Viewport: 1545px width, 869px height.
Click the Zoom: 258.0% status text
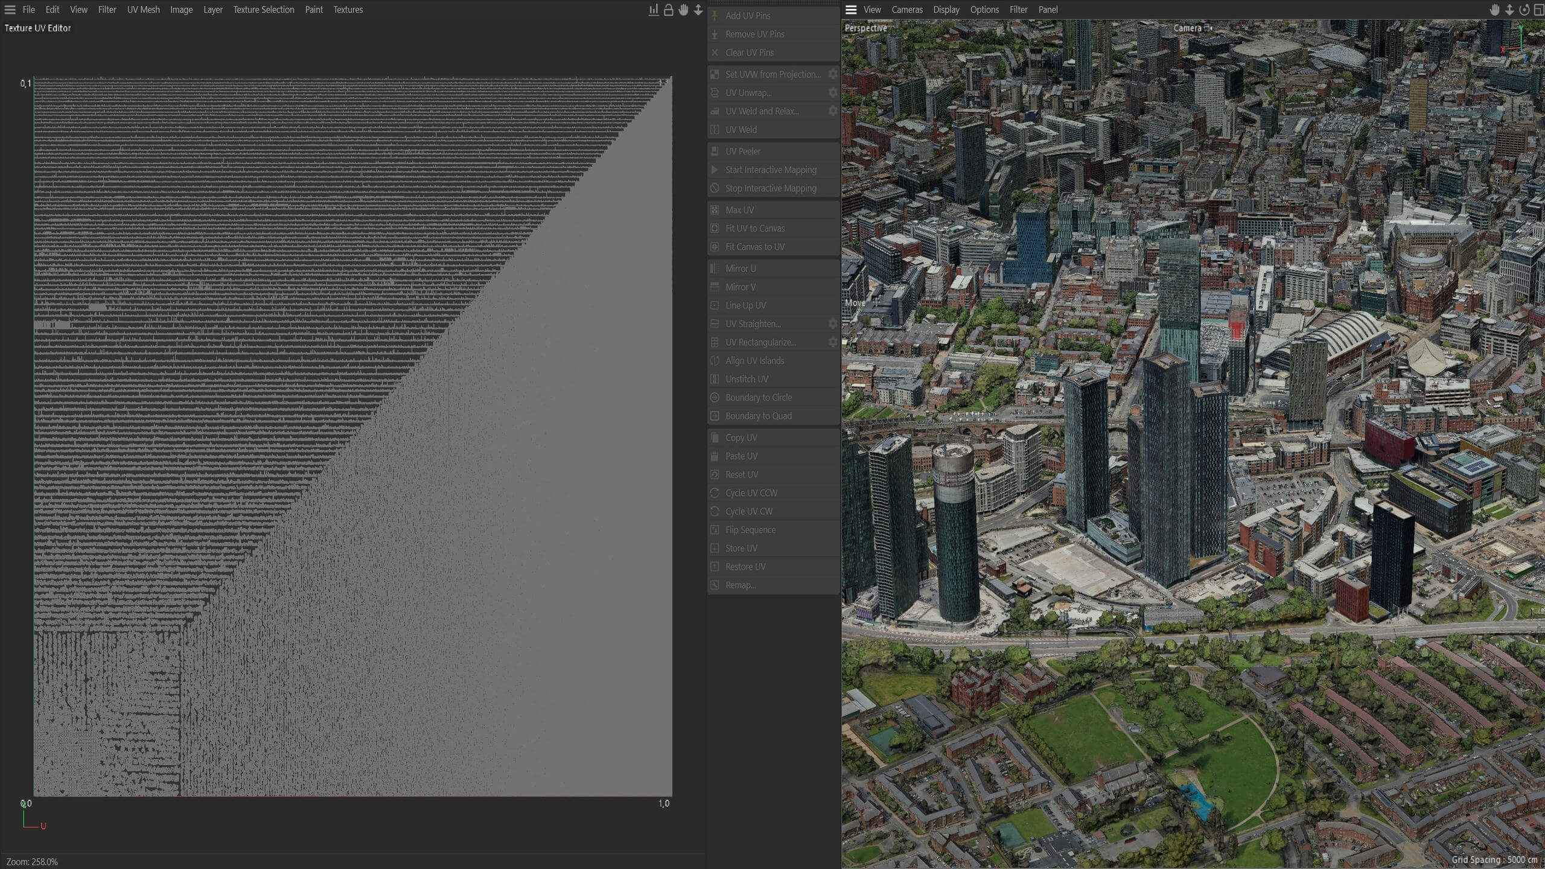[32, 862]
